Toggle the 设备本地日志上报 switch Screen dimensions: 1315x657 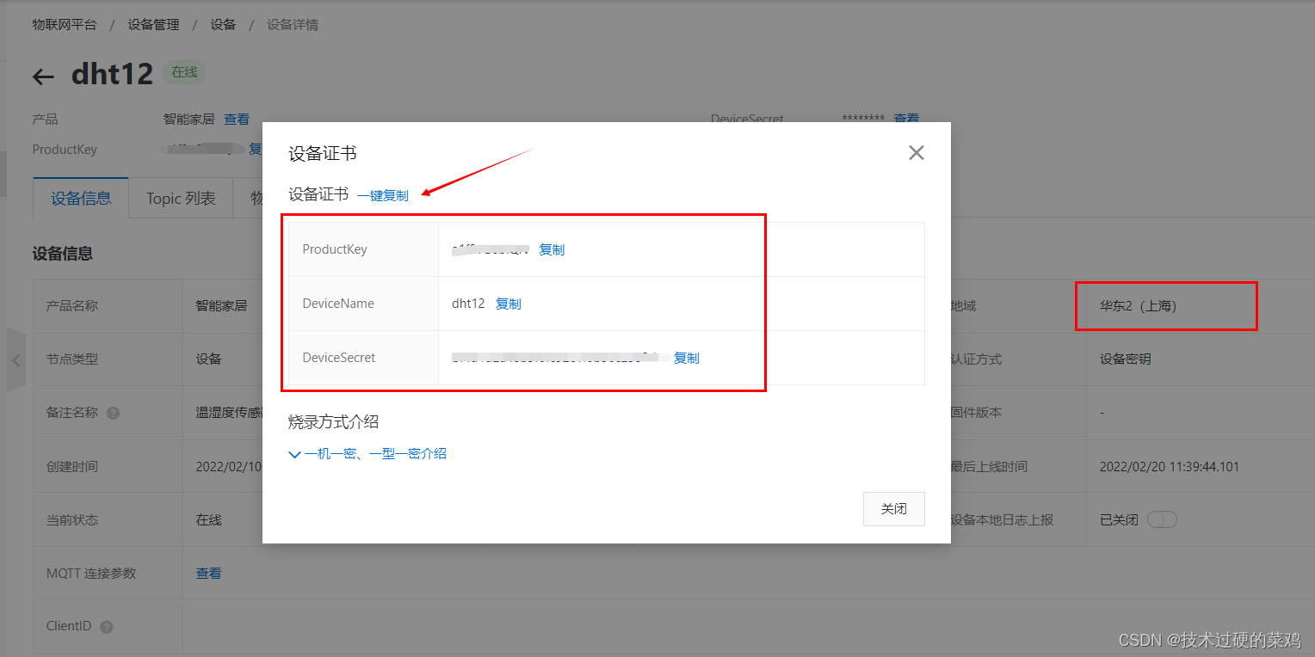click(x=1162, y=519)
